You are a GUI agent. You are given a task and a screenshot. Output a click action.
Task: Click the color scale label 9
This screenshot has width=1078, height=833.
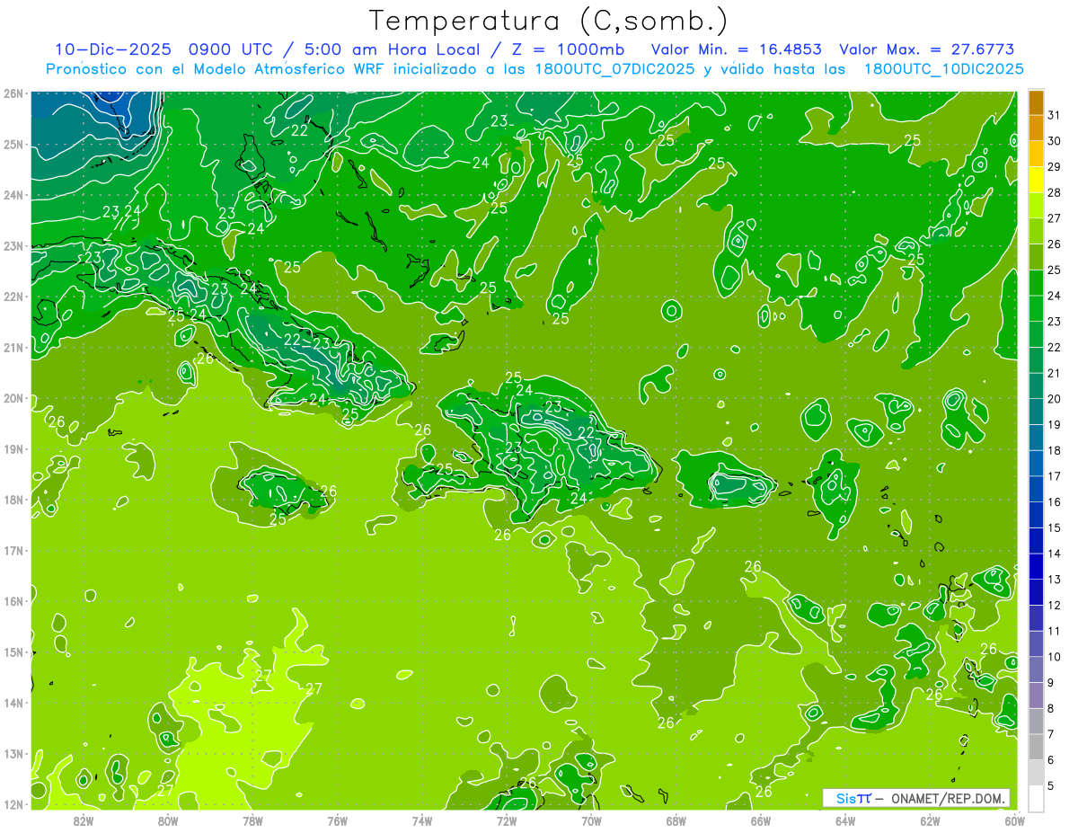[x=1051, y=682]
